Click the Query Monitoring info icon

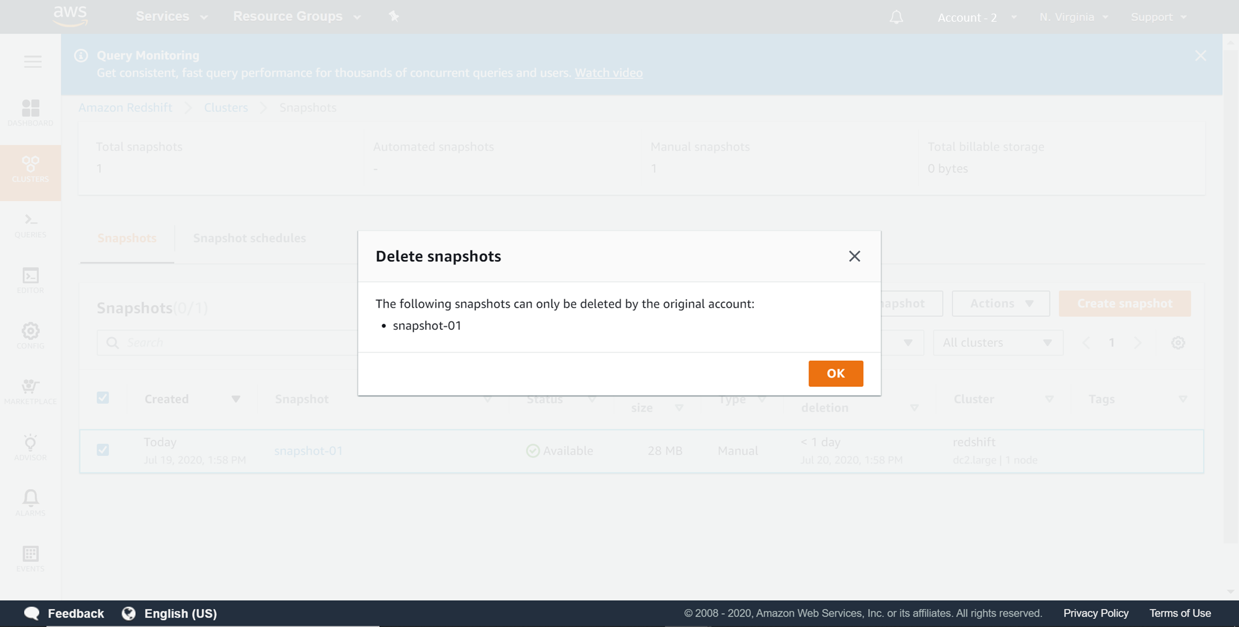[81, 55]
